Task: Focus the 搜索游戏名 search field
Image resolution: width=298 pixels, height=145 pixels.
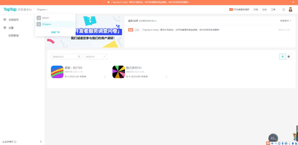Action: coord(66,57)
